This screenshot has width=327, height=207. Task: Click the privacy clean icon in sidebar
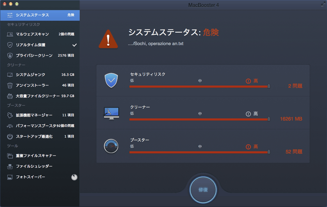coord(10,56)
